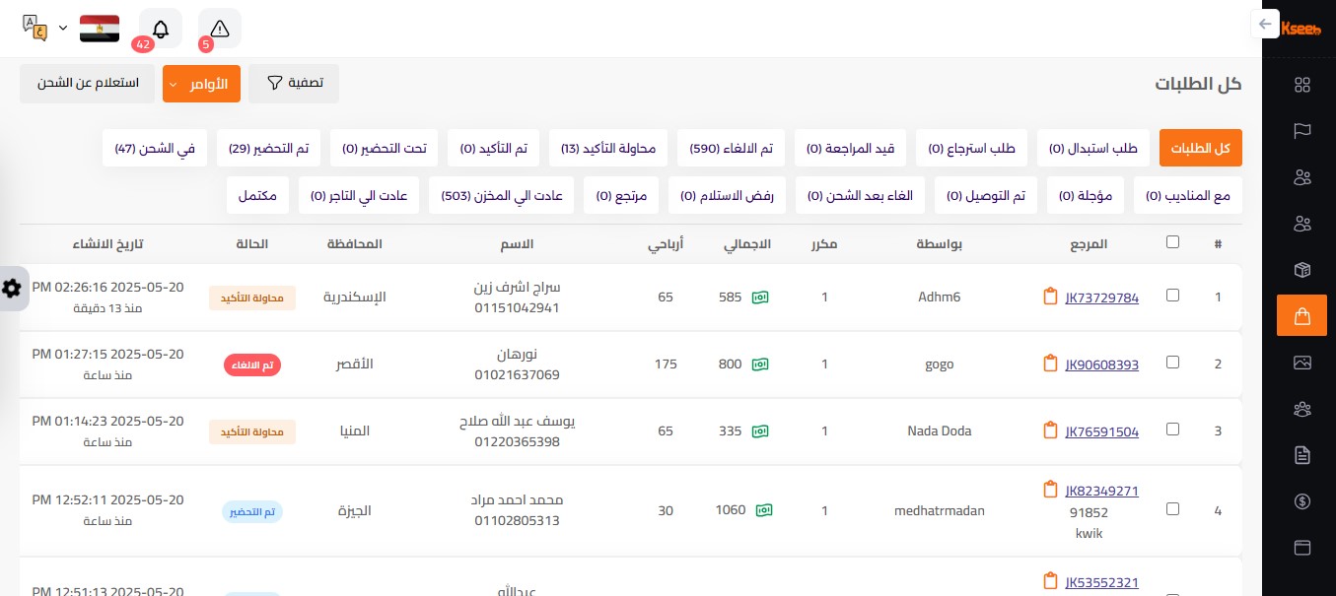Open order link JK73729784
Screen dimensions: 1336x596
tap(1102, 298)
